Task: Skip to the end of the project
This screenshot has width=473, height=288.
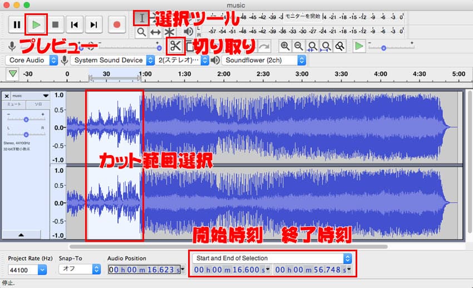Action: pyautogui.click(x=94, y=24)
